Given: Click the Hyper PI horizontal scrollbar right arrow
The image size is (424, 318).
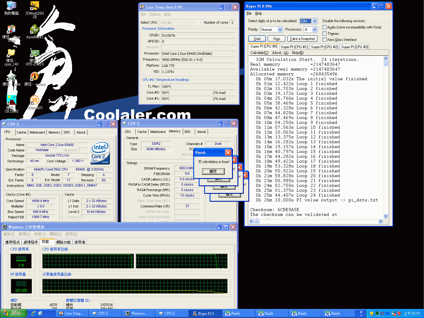Looking at the screenshot, I should point(380,221).
